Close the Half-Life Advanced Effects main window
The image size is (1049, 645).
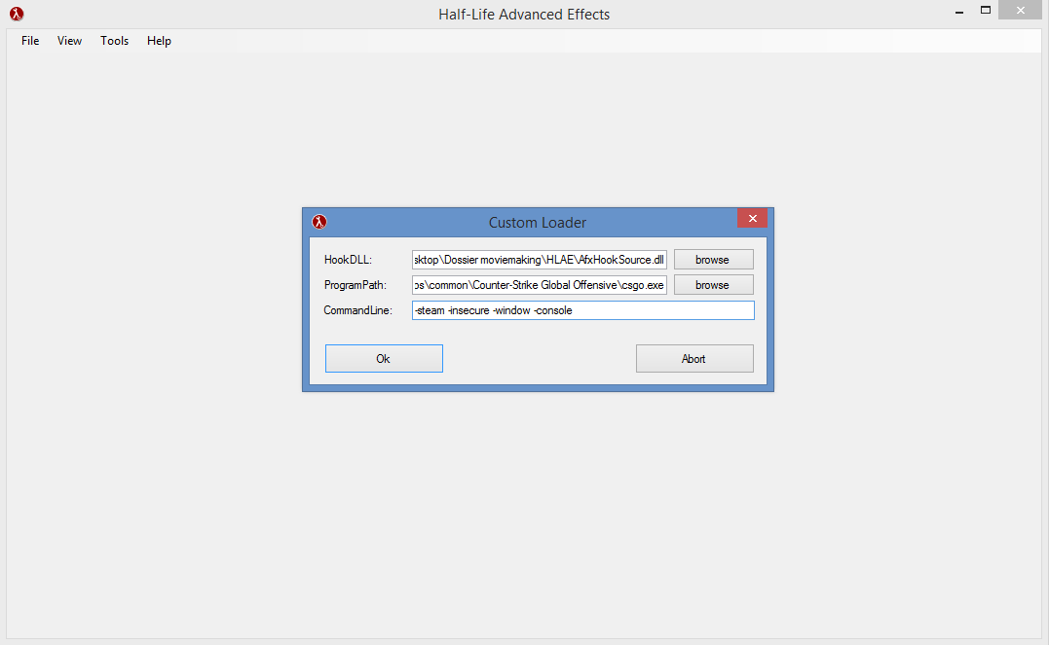coord(1021,10)
